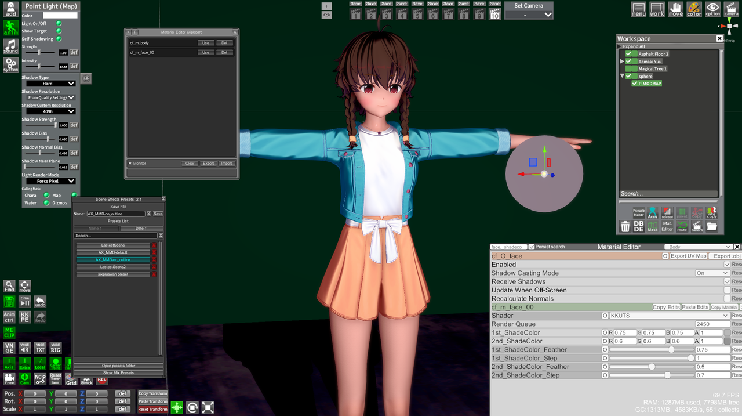This screenshot has height=416, width=742.
Task: Click the green save scene floppy icon
Action: point(9,302)
